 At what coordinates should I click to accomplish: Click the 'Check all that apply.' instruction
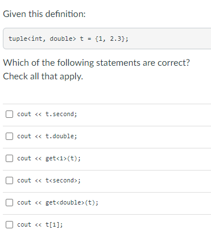pyautogui.click(x=43, y=76)
